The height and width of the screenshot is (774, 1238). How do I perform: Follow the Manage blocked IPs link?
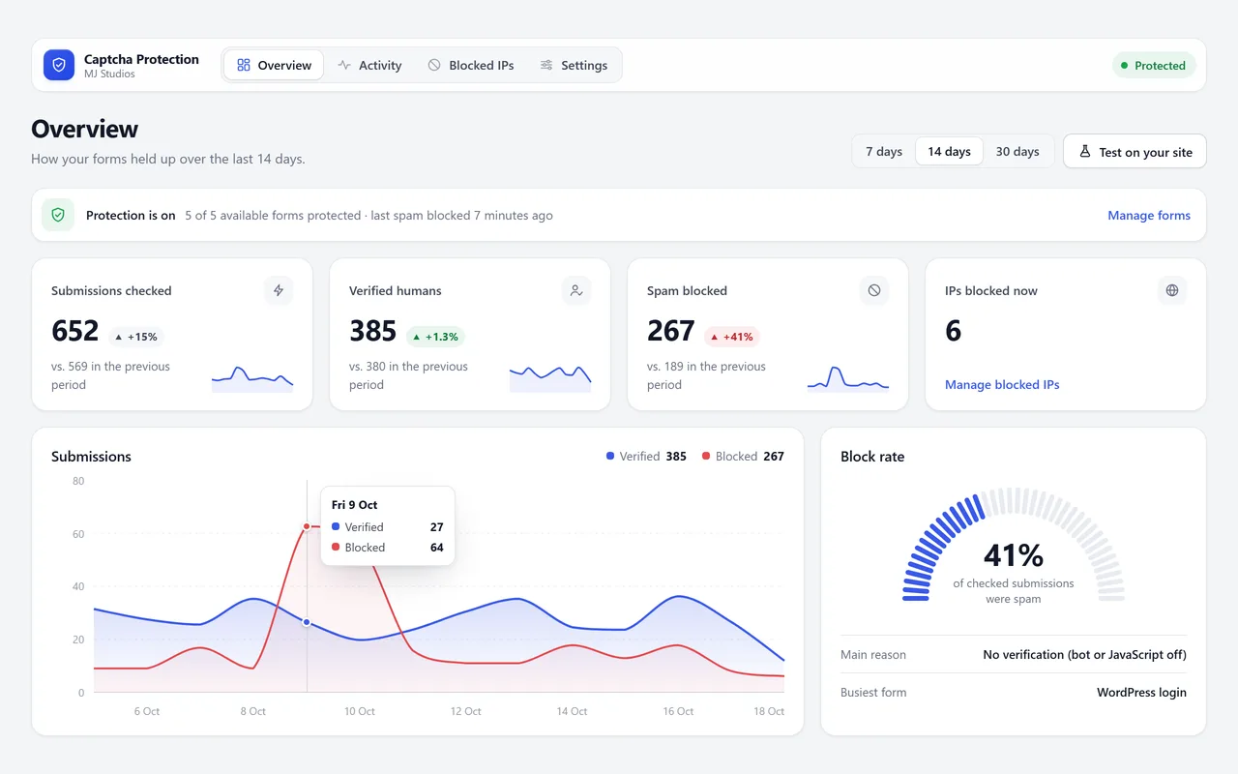click(1002, 384)
